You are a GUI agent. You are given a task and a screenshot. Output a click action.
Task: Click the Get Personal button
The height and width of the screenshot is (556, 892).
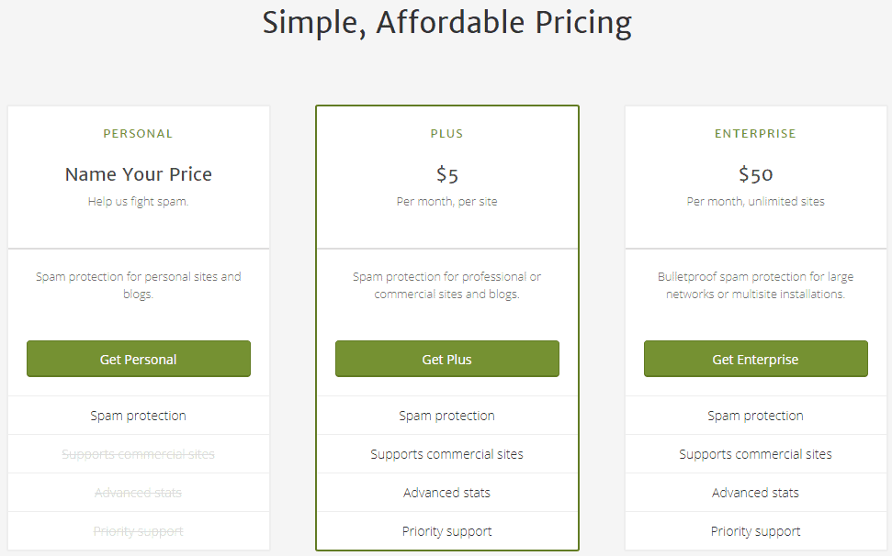coord(139,359)
